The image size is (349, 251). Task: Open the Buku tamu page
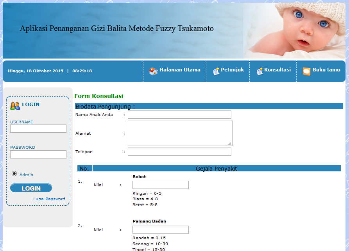tap(326, 70)
